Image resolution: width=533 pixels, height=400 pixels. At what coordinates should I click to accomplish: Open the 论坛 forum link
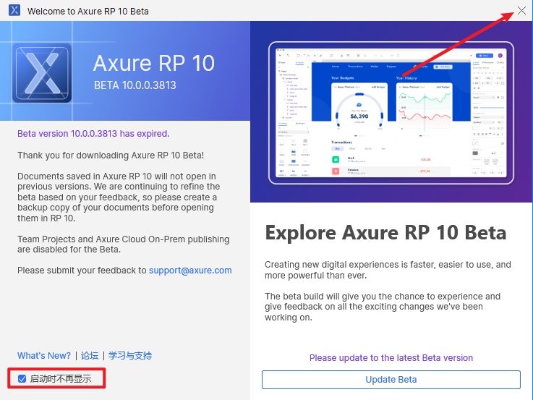[90, 356]
